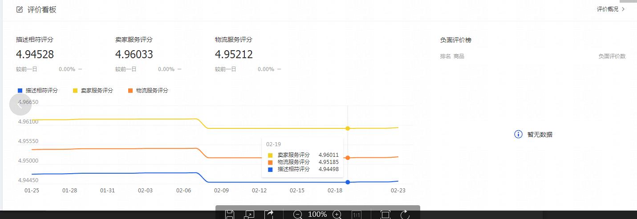Viewport: 637px width, 219px height.
Task: Toggle the 卖家服务评分 legend series
Action: (x=93, y=91)
